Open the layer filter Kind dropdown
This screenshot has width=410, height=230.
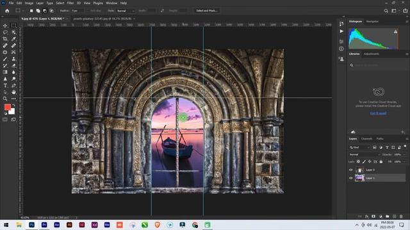click(x=360, y=148)
